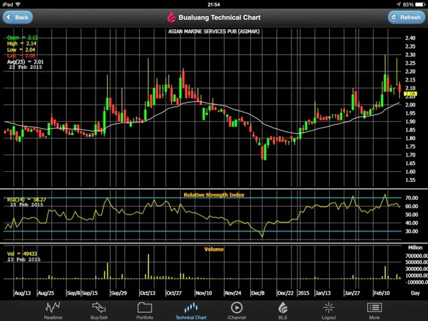The height and width of the screenshot is (321, 428).
Task: Tap the Million volume unit label
Action: pos(415,247)
